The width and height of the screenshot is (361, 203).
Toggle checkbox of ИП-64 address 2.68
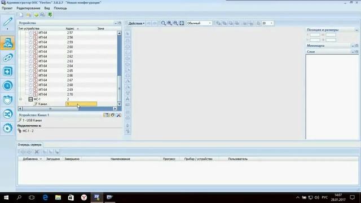[x=30, y=85]
